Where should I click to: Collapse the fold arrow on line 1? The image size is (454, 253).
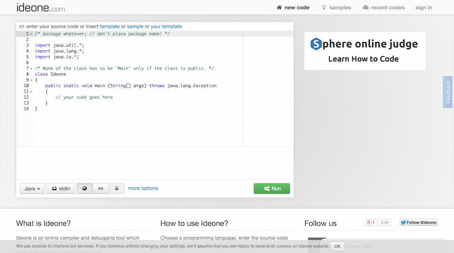31,34
